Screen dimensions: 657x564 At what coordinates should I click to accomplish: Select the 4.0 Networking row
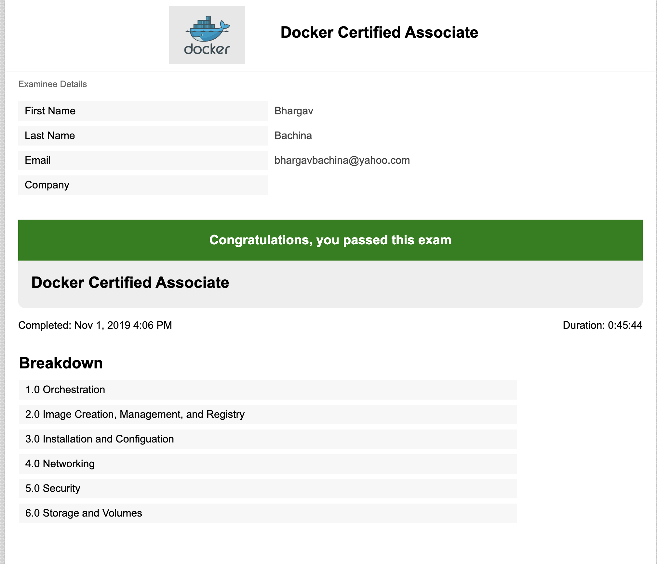pyautogui.click(x=267, y=464)
